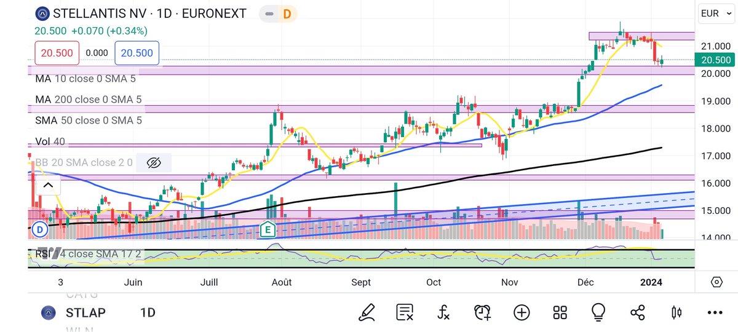The width and height of the screenshot is (738, 332).
Task: Tap the Août label on time axis
Action: 282,282
